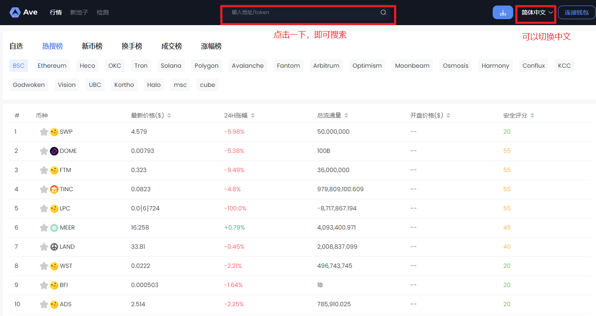Viewport: 596px width, 316px height.
Task: Select the Arbitrum chain filter
Action: (x=326, y=66)
